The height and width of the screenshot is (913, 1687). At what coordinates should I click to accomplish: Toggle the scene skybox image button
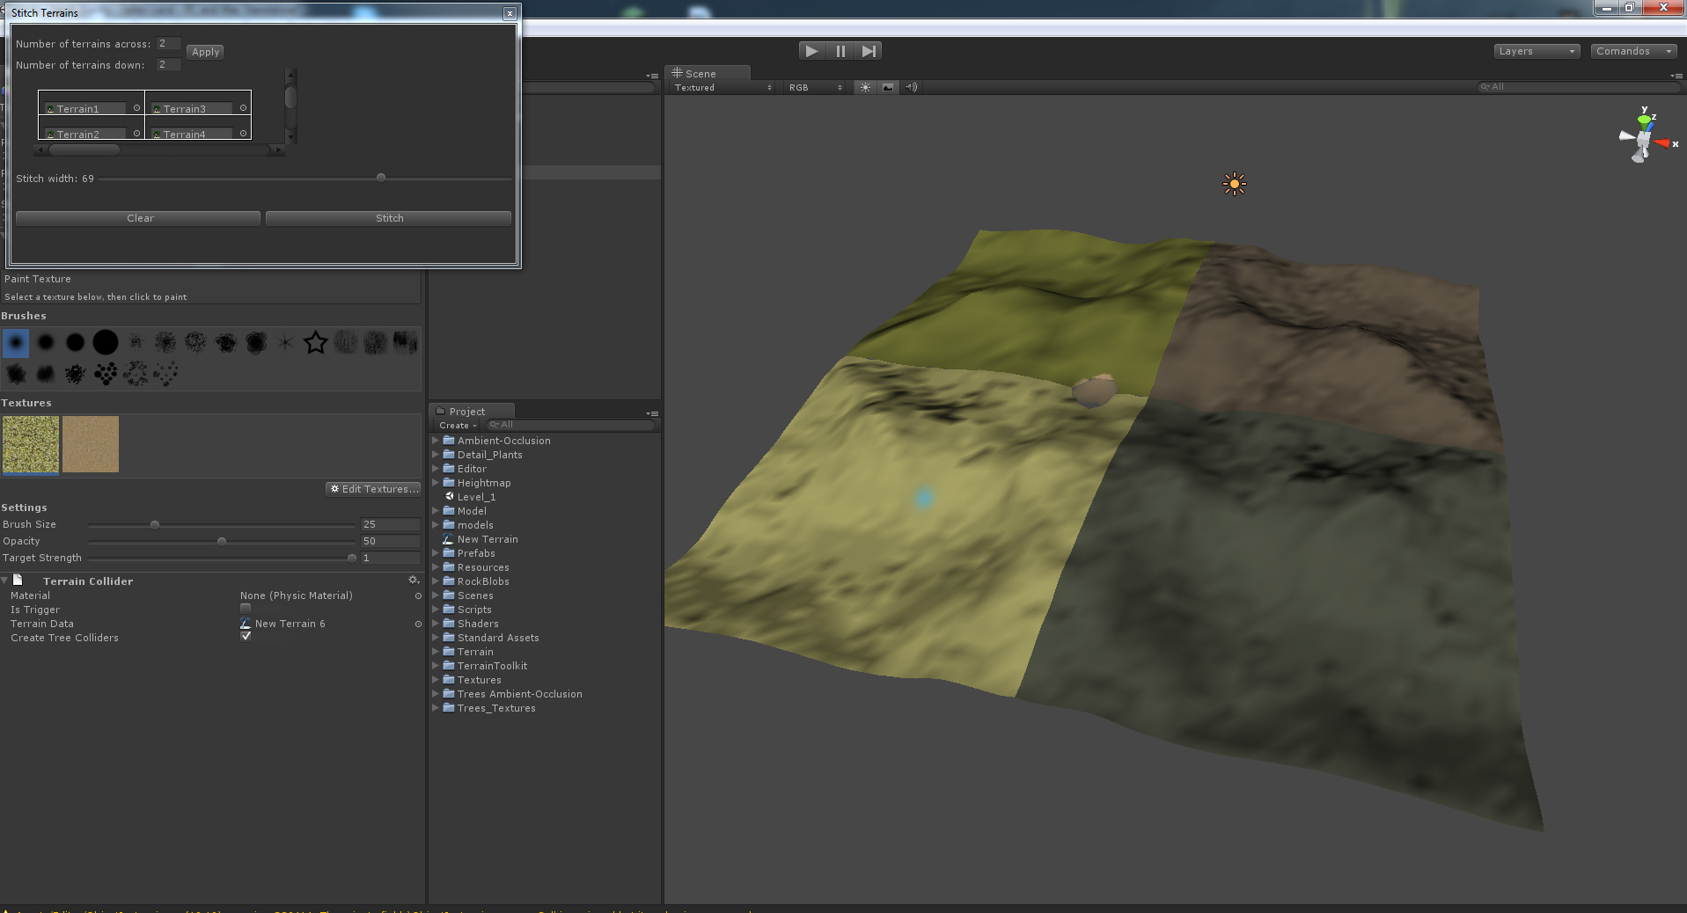(888, 87)
